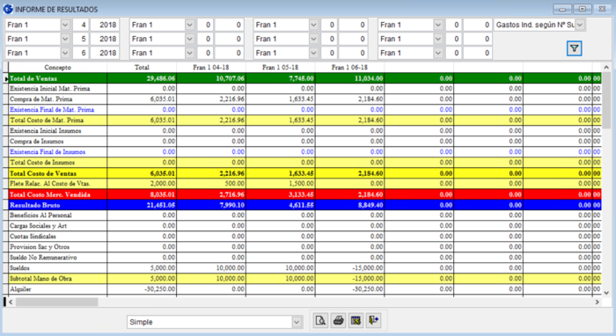616x336 pixels.
Task: Select the Concepto column header
Action: 58,68
